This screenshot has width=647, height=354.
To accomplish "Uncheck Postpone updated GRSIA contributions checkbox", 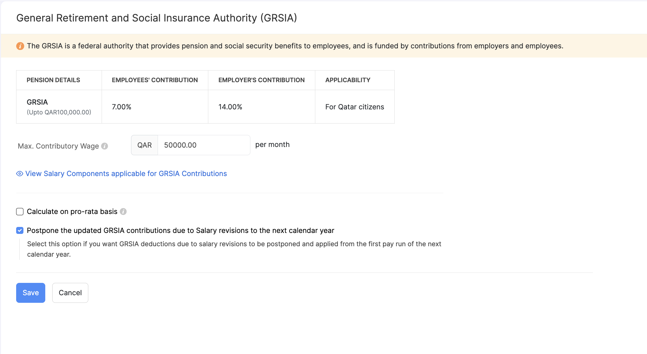I will [20, 230].
